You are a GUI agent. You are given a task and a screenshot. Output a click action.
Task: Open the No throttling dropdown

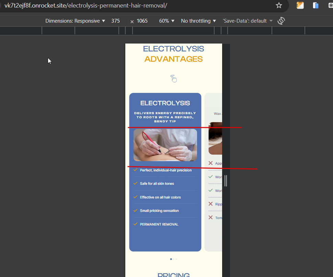coord(198,21)
